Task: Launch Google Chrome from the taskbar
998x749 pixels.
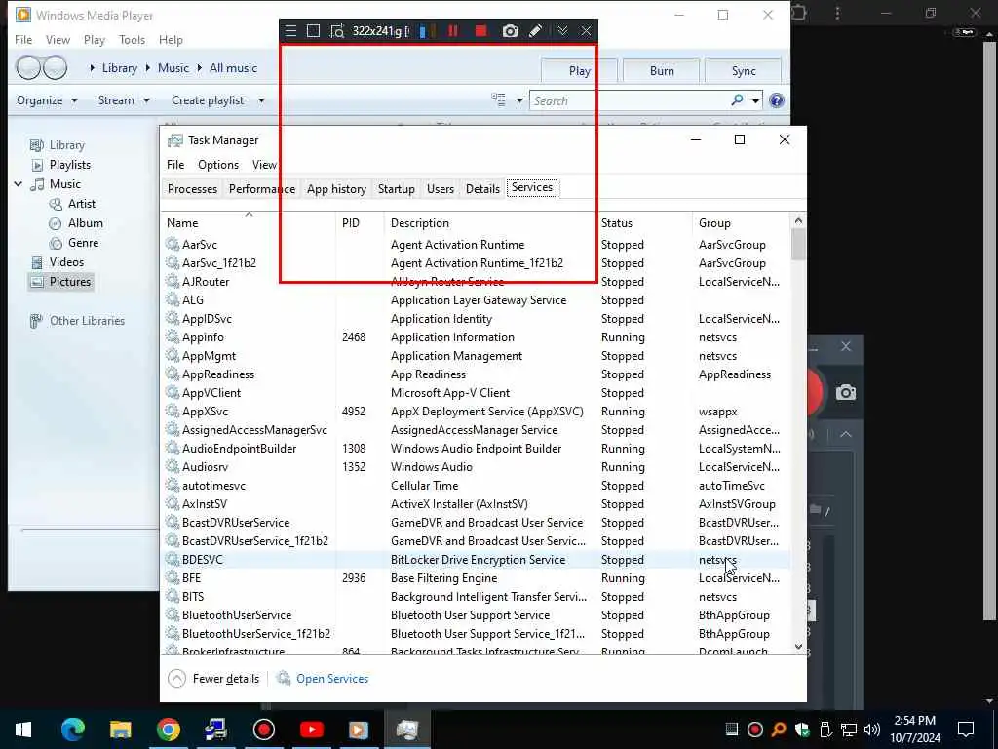Action: (168, 729)
